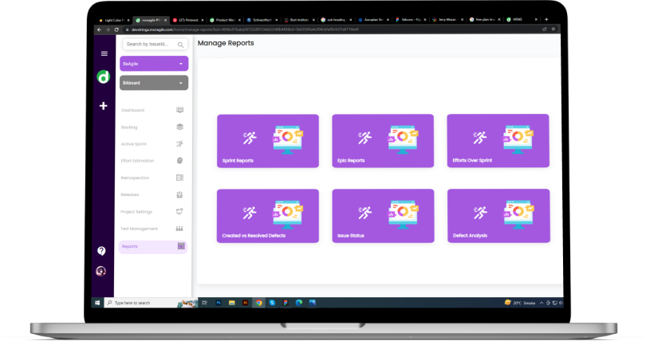Click the weather 20°C Smoke widget
Screen dimensions: 646x345
point(520,303)
